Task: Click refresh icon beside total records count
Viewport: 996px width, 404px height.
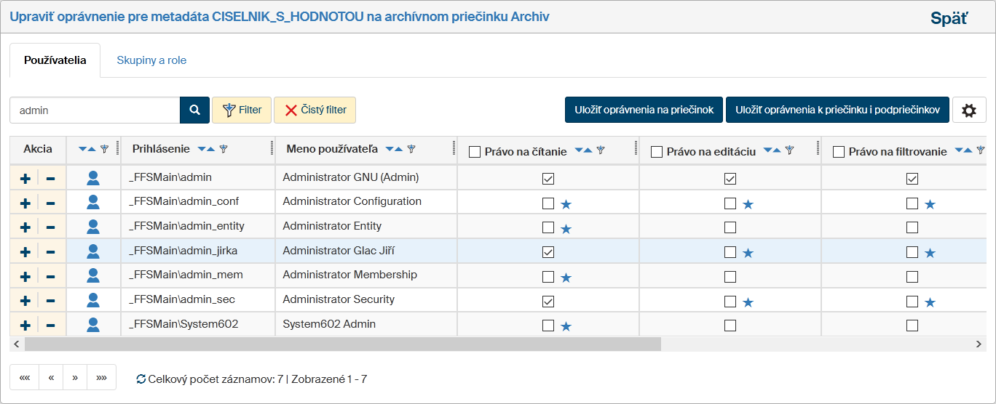Action: pos(141,379)
